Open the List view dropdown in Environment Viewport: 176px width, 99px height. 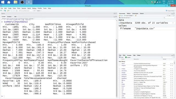(x=169, y=15)
